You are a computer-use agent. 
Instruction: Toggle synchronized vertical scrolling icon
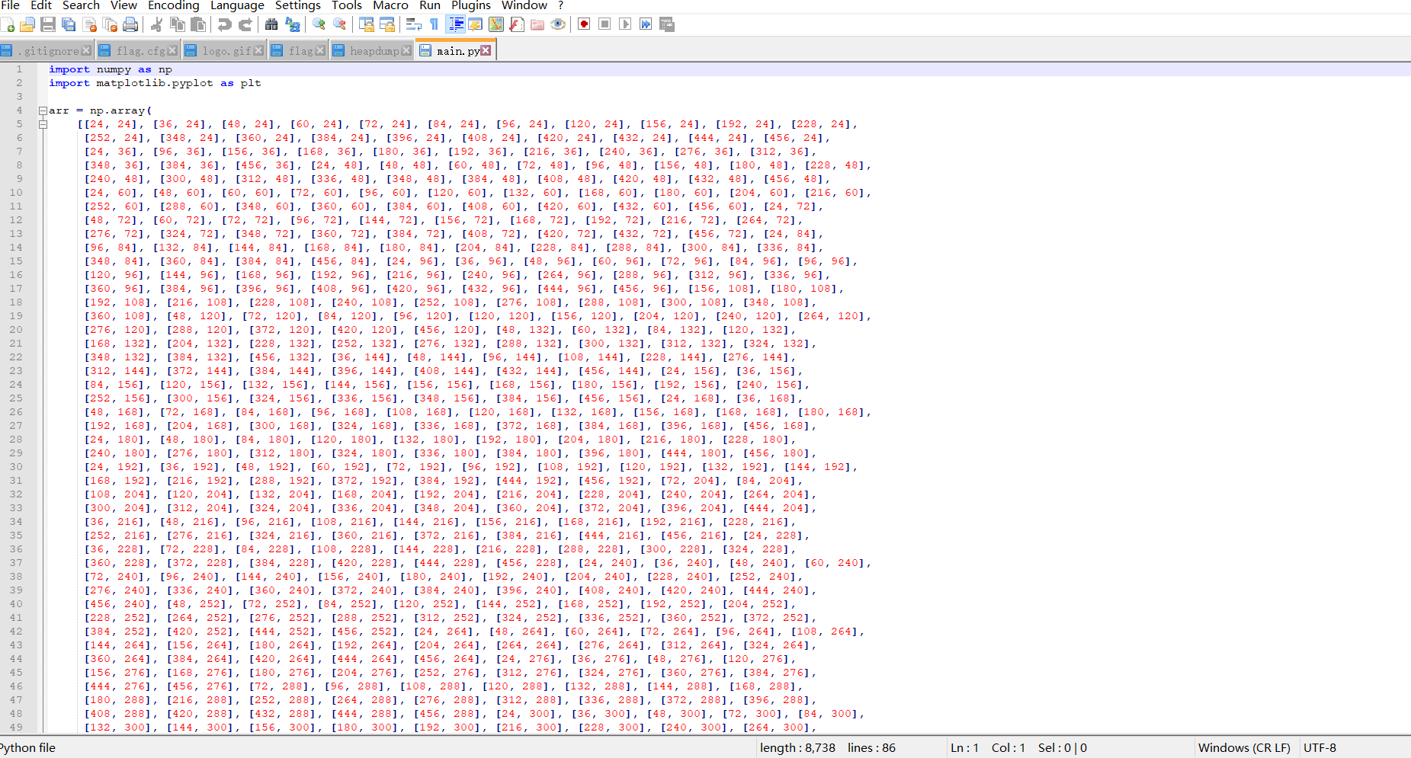366,25
